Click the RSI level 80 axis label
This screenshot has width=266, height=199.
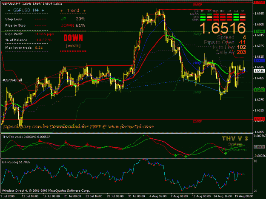[x=256, y=161]
